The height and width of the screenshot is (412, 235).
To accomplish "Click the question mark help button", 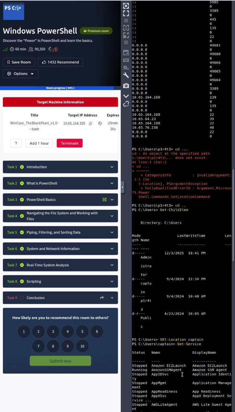I will pos(16,143).
